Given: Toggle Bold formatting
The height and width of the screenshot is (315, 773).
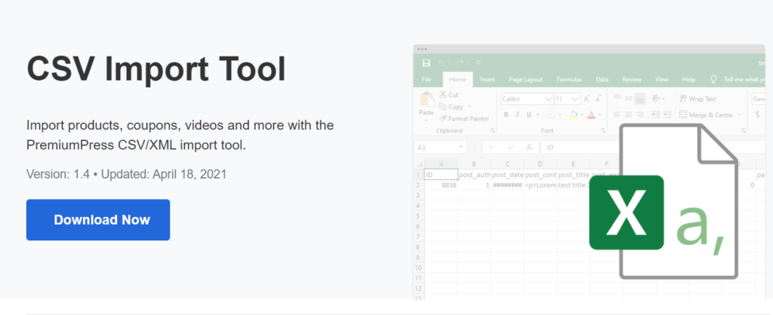Looking at the screenshot, I should 506,115.
